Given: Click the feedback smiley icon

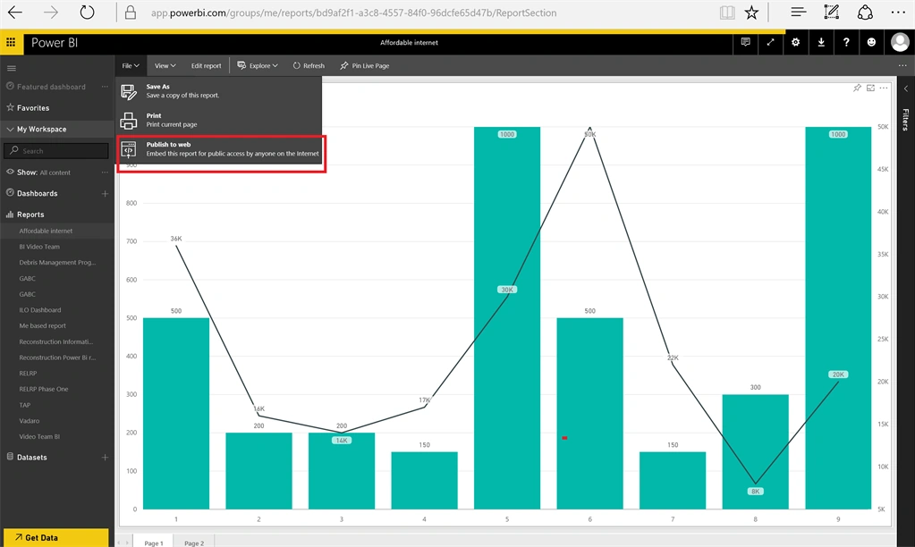Looking at the screenshot, I should click(x=871, y=43).
